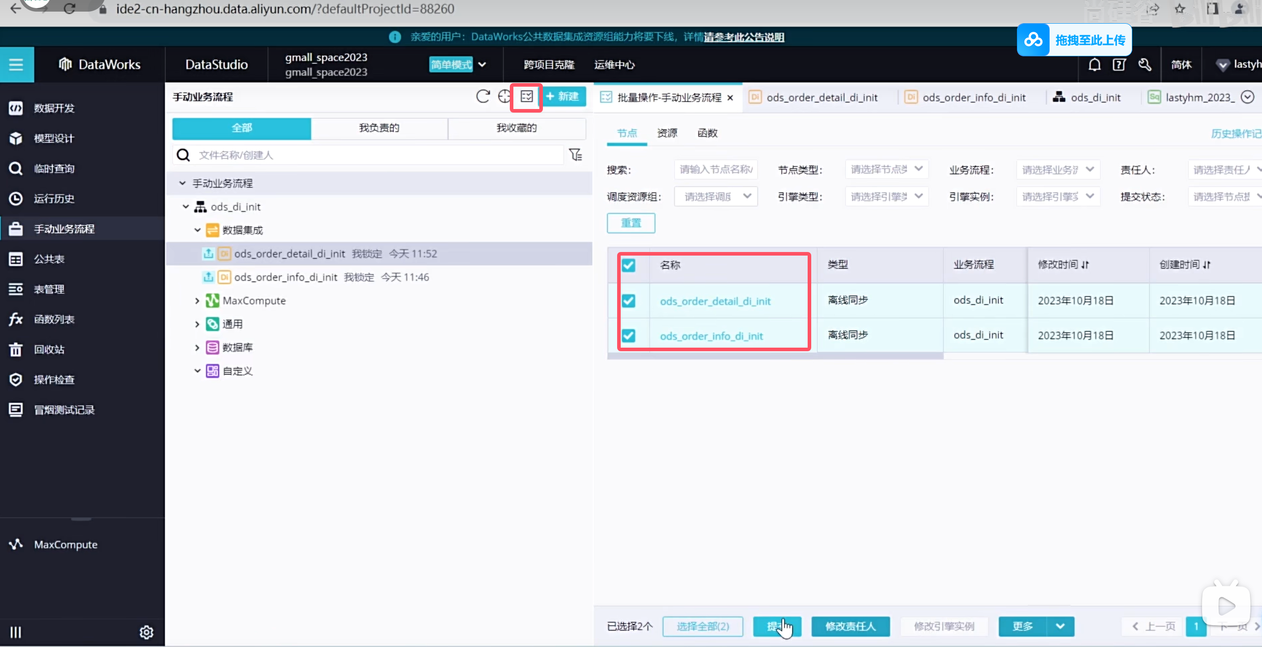Uncheck ods_order_info_di_init row checkbox
The image size is (1262, 647).
pos(629,336)
